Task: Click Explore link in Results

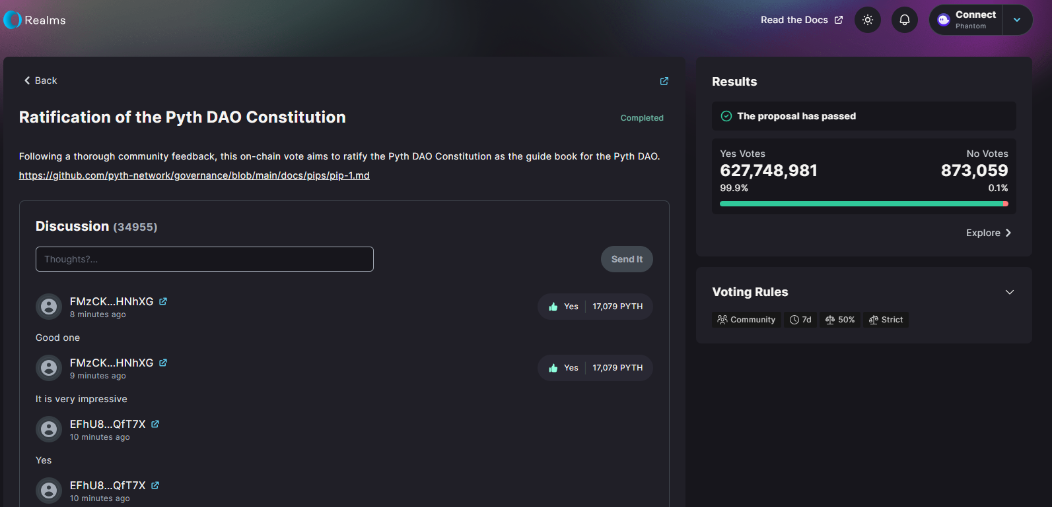Action: pyautogui.click(x=989, y=233)
